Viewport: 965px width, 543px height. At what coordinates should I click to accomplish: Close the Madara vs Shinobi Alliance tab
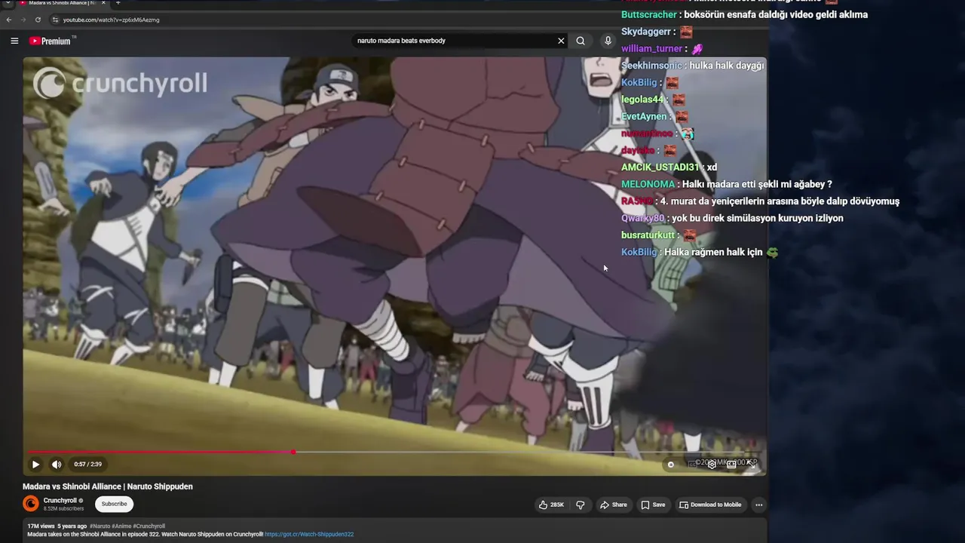point(104,3)
